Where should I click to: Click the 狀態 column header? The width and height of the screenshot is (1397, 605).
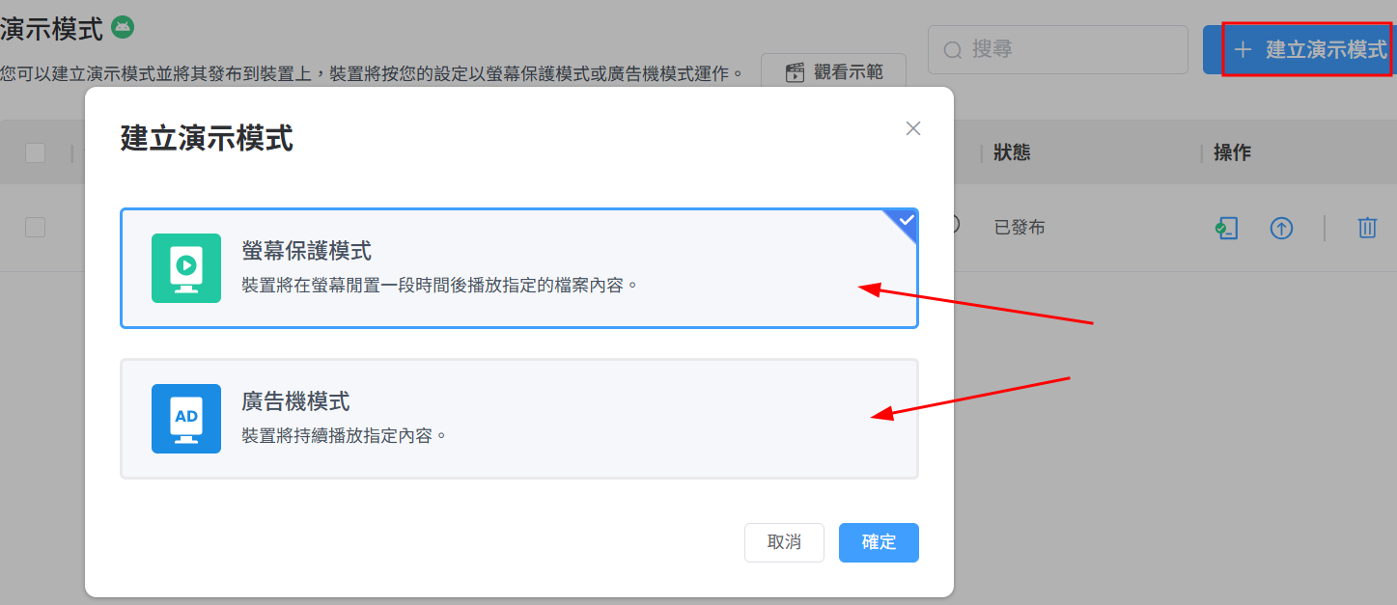(x=1012, y=152)
